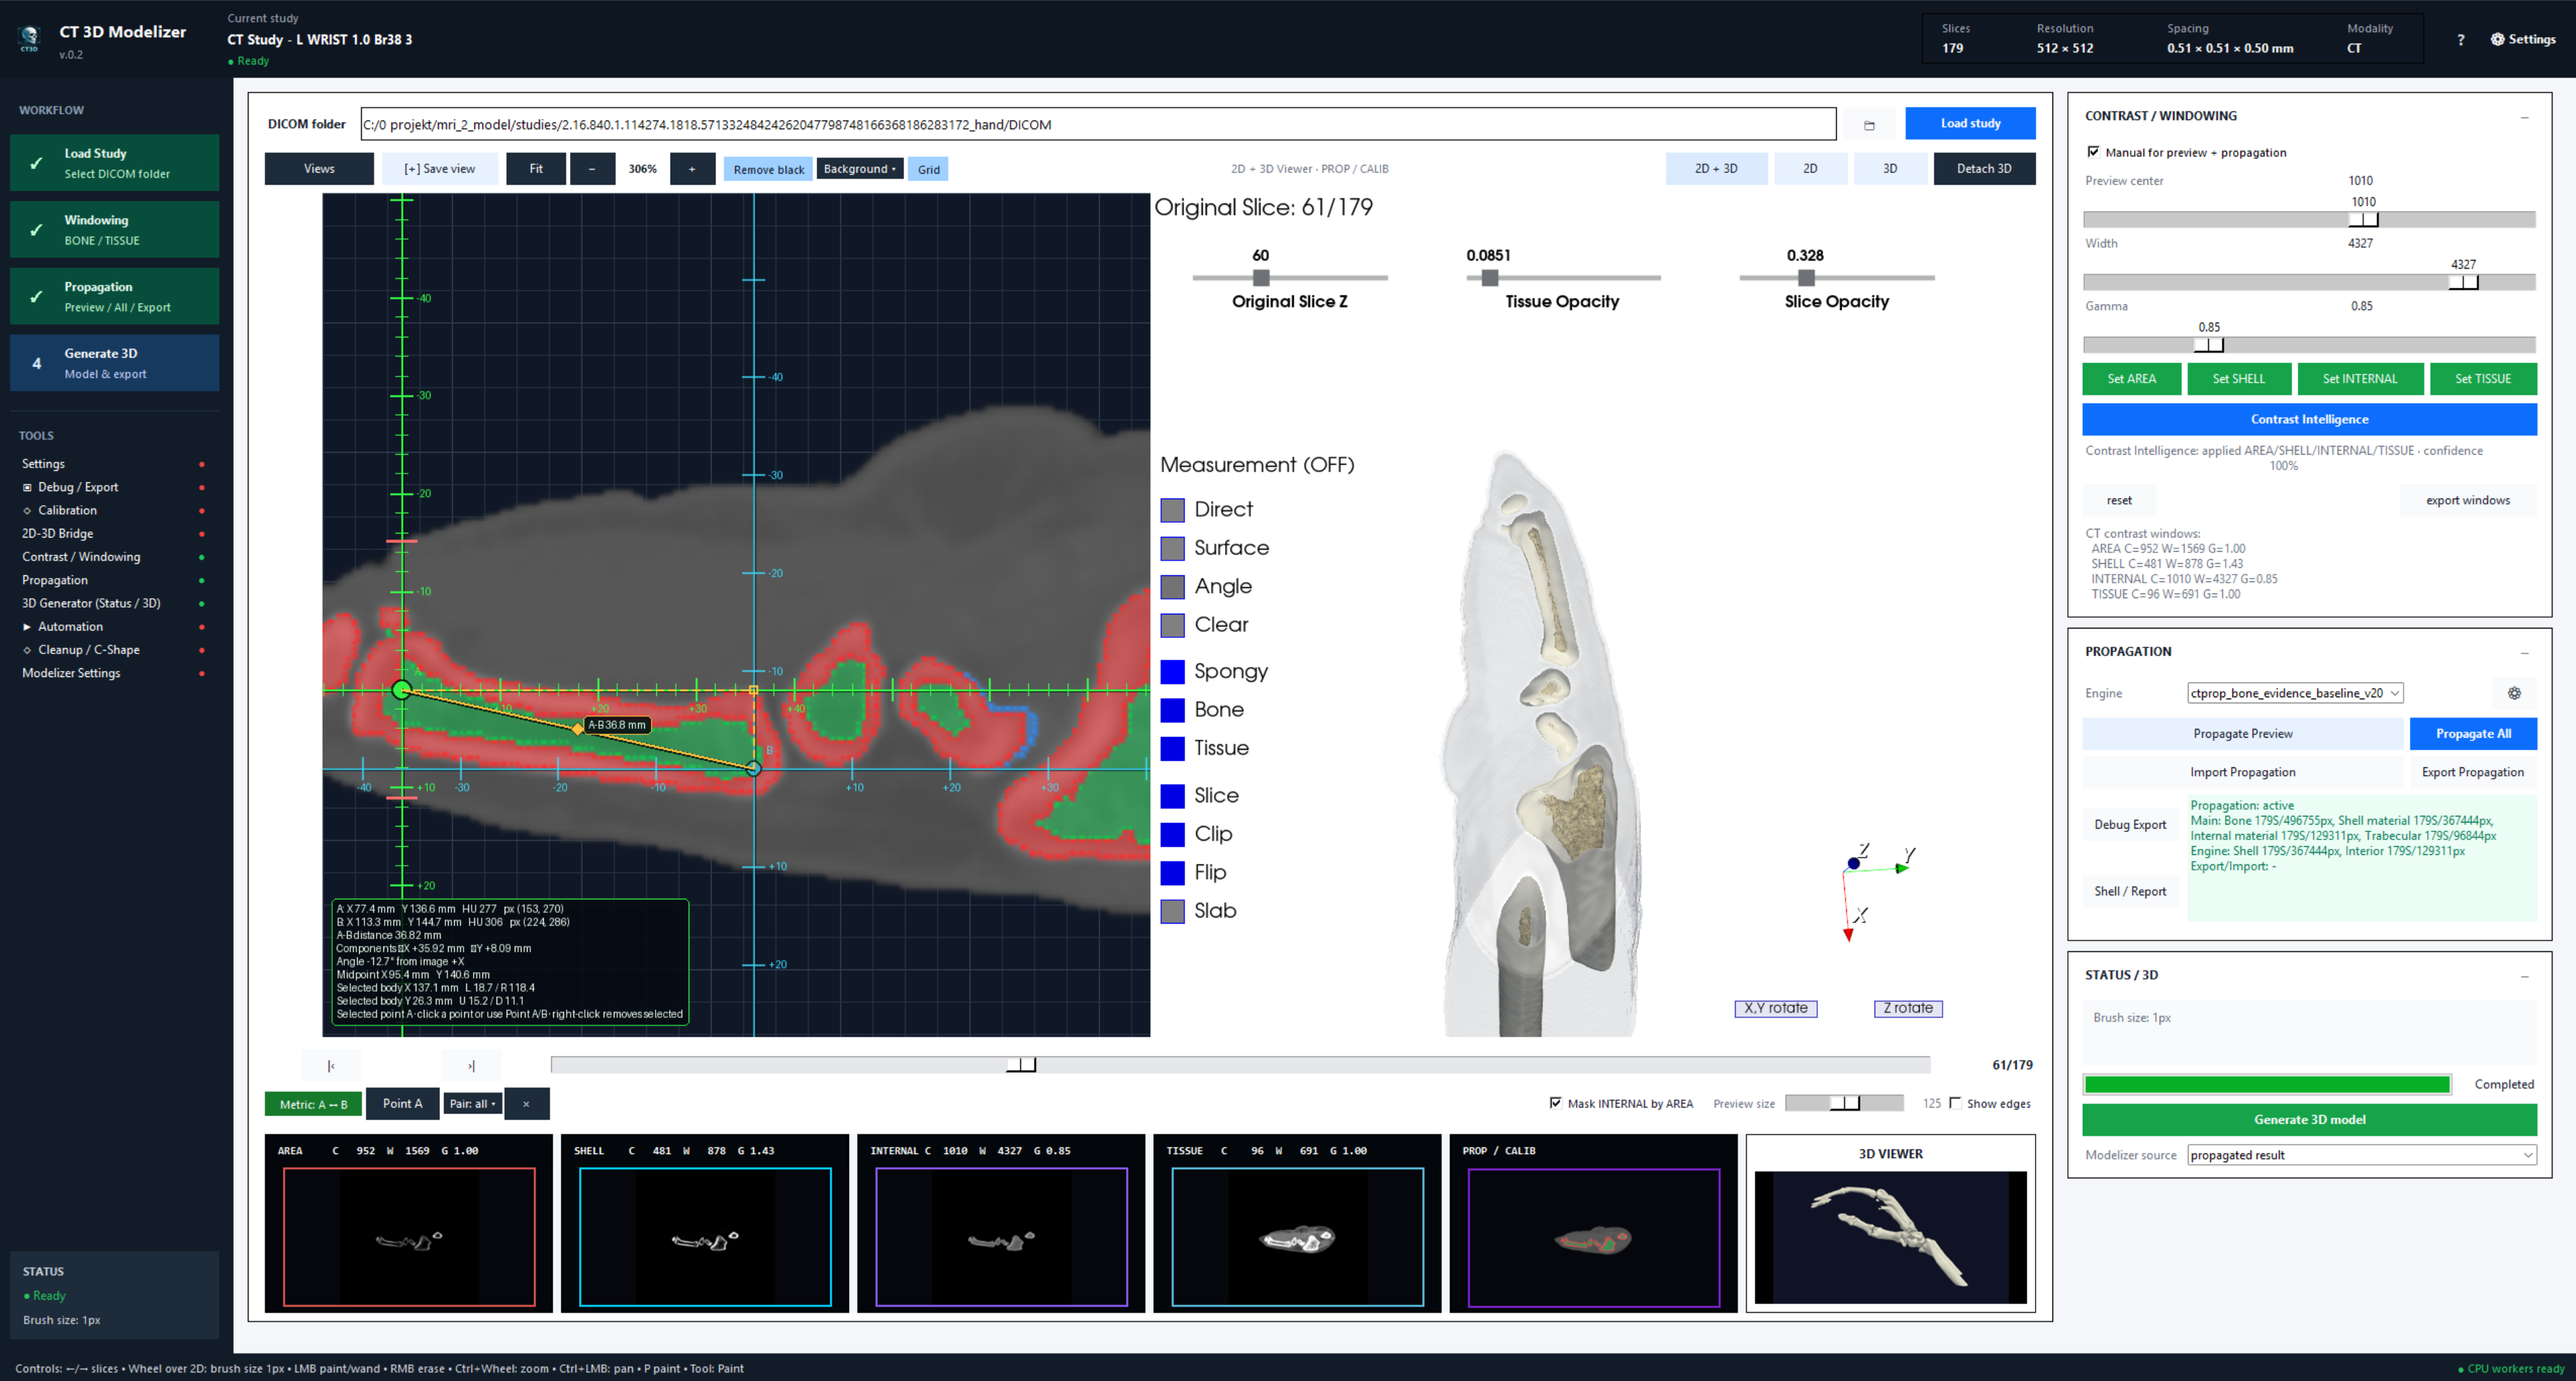Viewport: 2576px width, 1381px height.
Task: Click the Windowing BONE / TISSUE step
Action: 115,230
